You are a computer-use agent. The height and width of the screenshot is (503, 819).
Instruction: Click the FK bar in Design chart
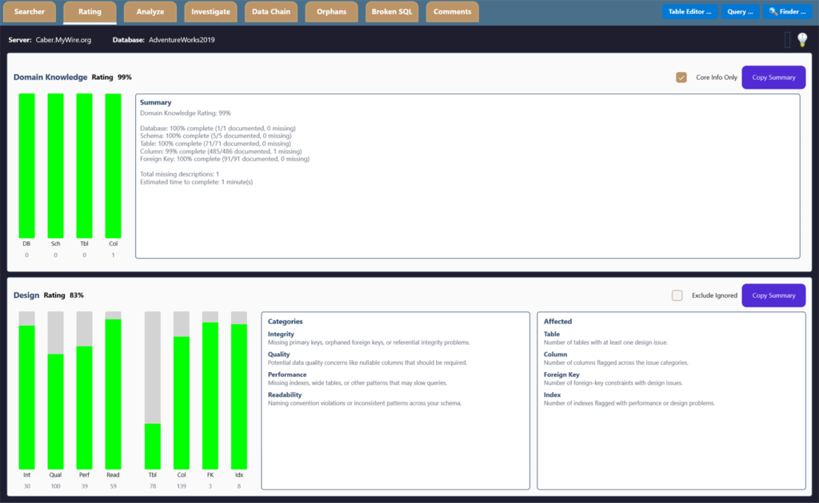tap(210, 390)
